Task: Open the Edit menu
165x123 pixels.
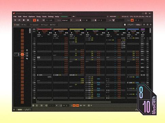Action: (20, 17)
